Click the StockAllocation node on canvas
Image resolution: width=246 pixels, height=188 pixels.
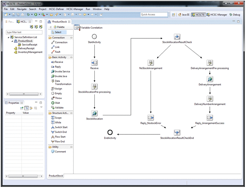pos(94,113)
